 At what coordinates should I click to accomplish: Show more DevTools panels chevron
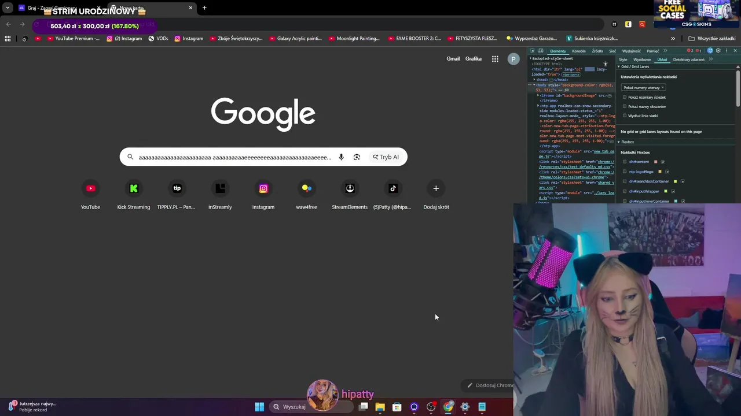tap(665, 51)
